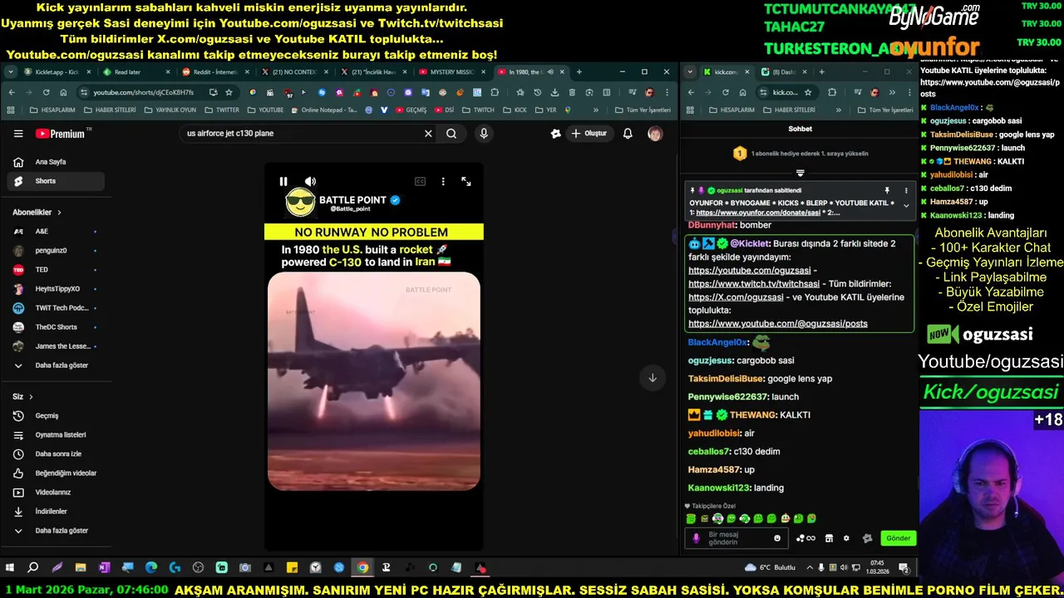Go to the next Short using the down arrow
Image resolution: width=1064 pixels, height=598 pixels.
(x=653, y=378)
